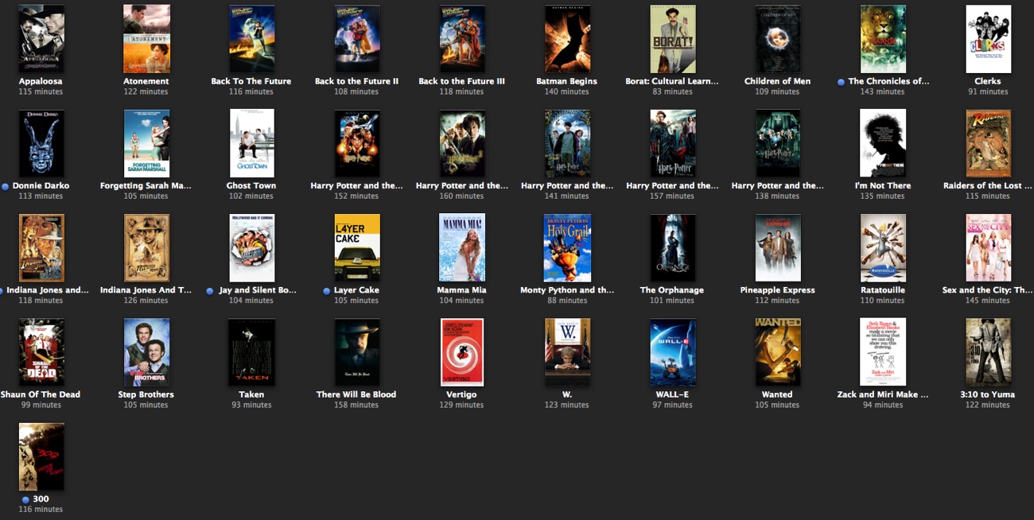Select the Atonement poster thumbnail
The image size is (1034, 520).
[146, 38]
